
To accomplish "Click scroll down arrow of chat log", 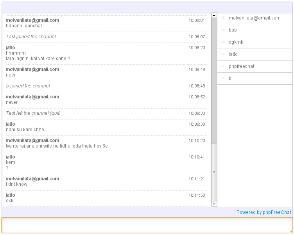I will (x=214, y=204).
